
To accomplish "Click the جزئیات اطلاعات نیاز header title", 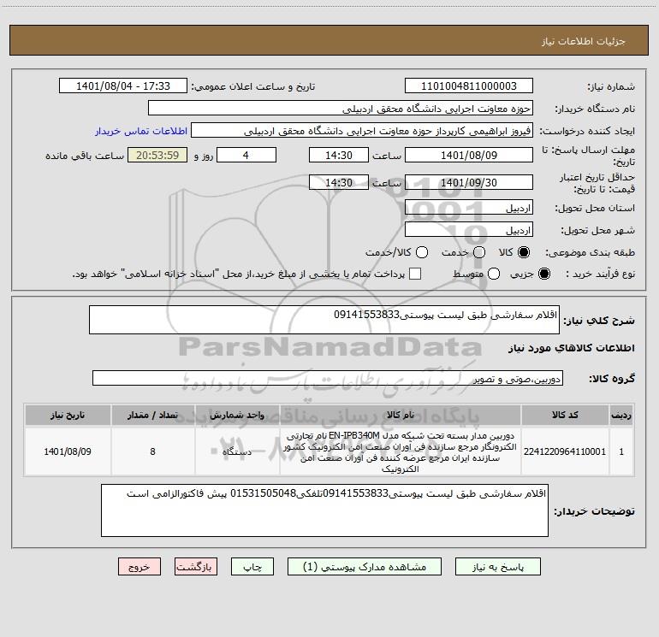I will (583, 41).
